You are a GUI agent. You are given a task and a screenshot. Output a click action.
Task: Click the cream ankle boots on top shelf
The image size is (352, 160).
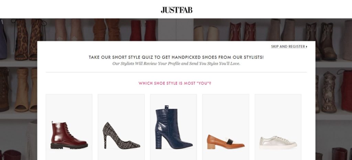pos(206,33)
